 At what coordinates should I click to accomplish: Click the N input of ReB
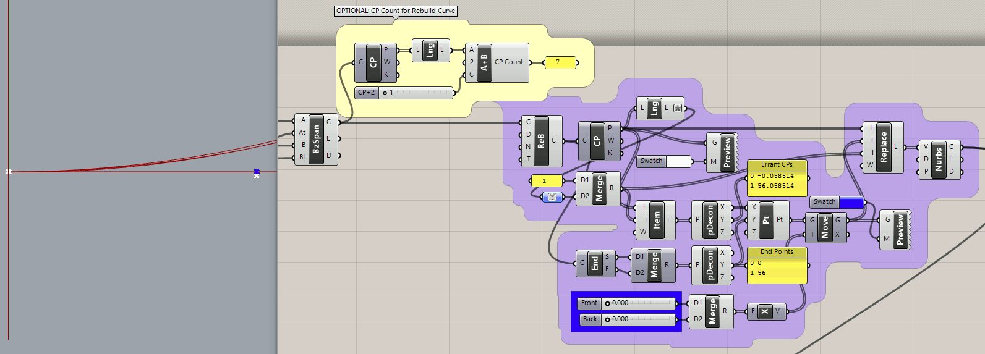[528, 147]
